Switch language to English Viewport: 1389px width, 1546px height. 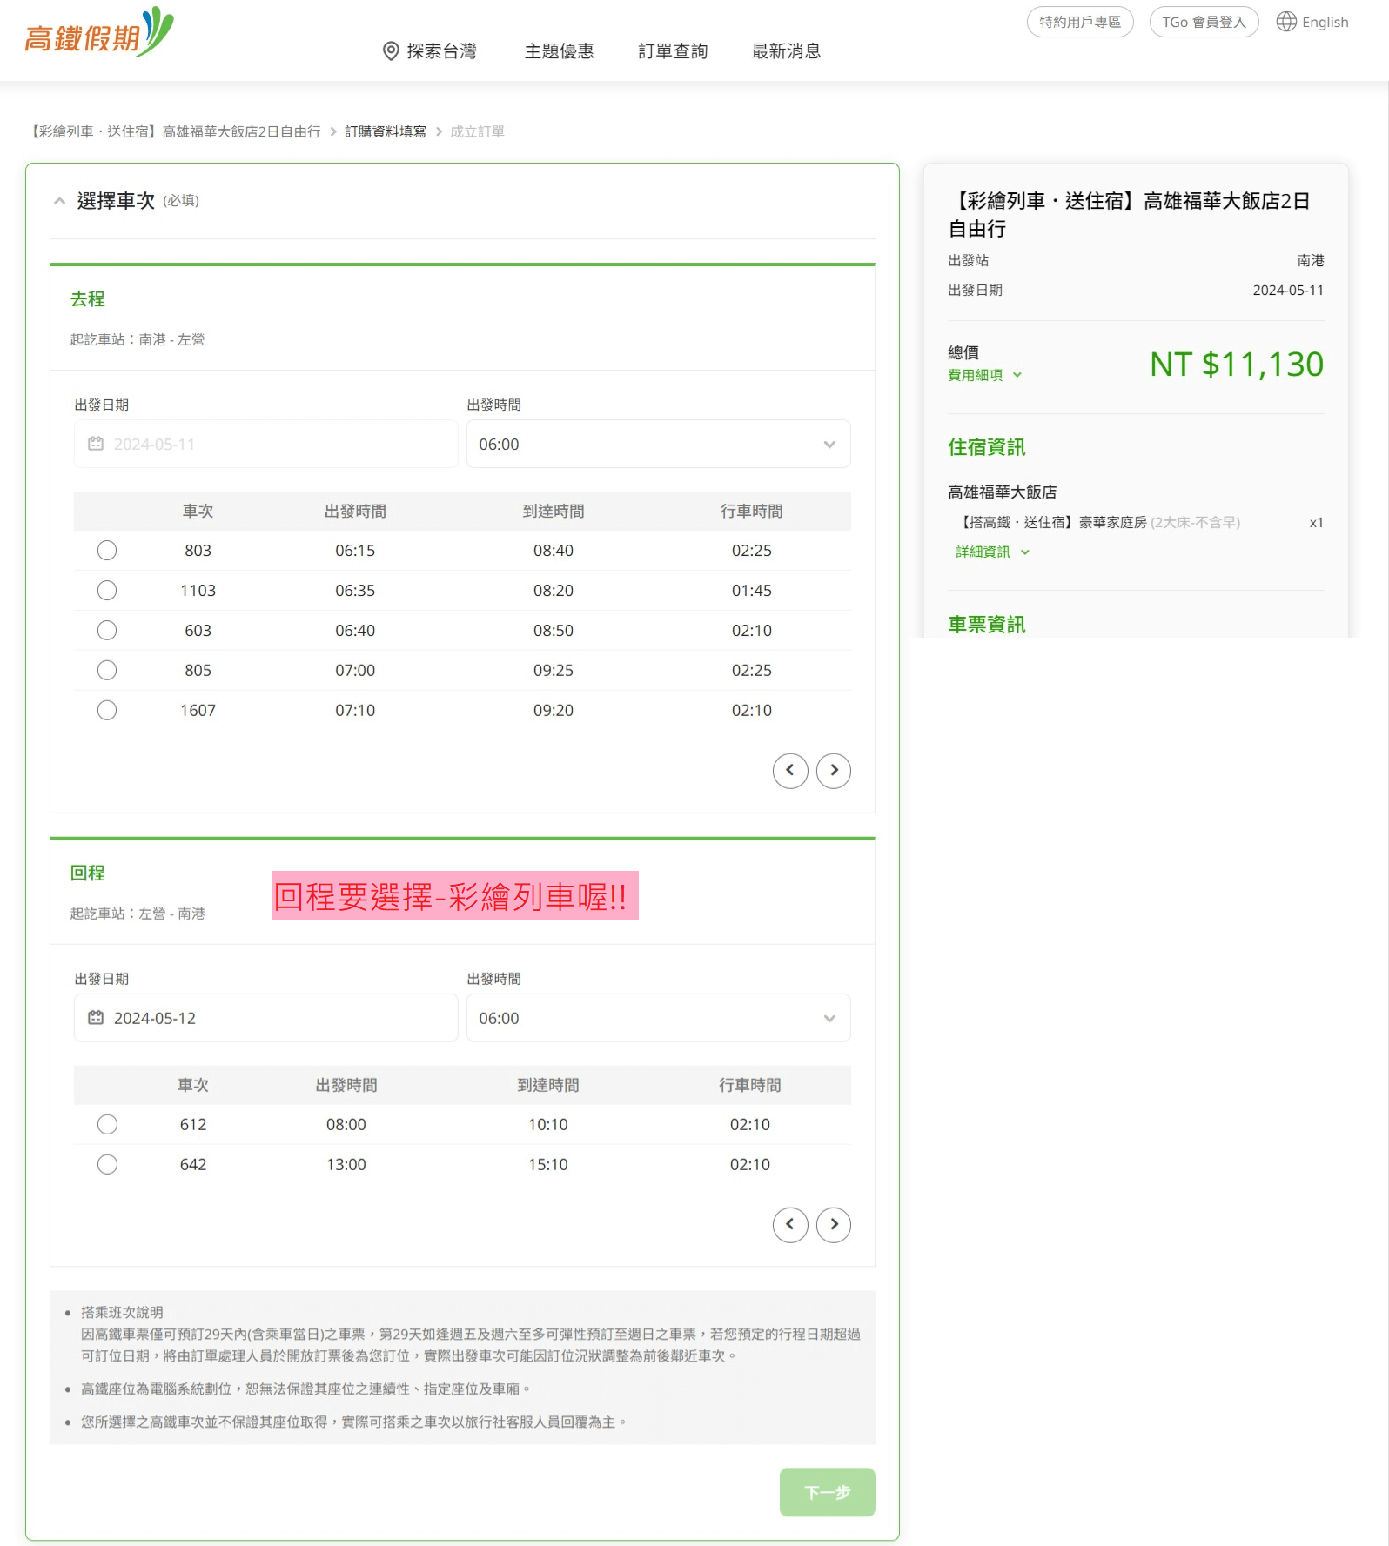pyautogui.click(x=1312, y=22)
